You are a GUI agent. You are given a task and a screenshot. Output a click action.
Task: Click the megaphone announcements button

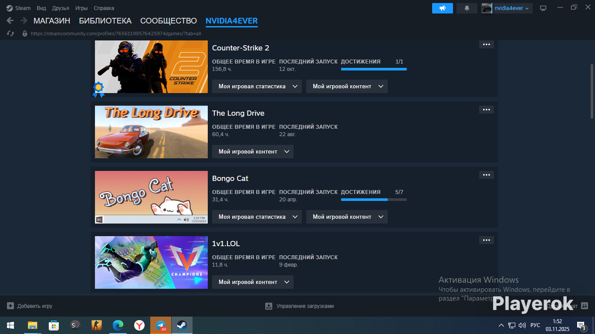tap(443, 8)
